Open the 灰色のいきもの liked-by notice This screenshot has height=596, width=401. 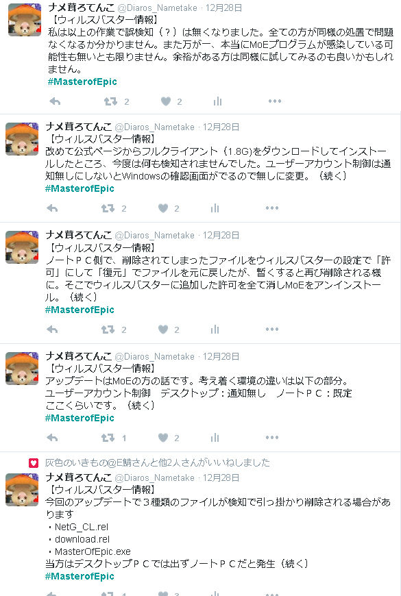[x=158, y=462]
